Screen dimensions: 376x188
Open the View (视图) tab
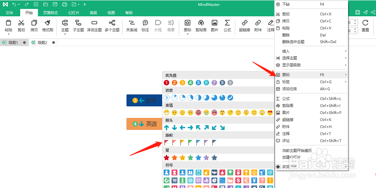[111, 13]
